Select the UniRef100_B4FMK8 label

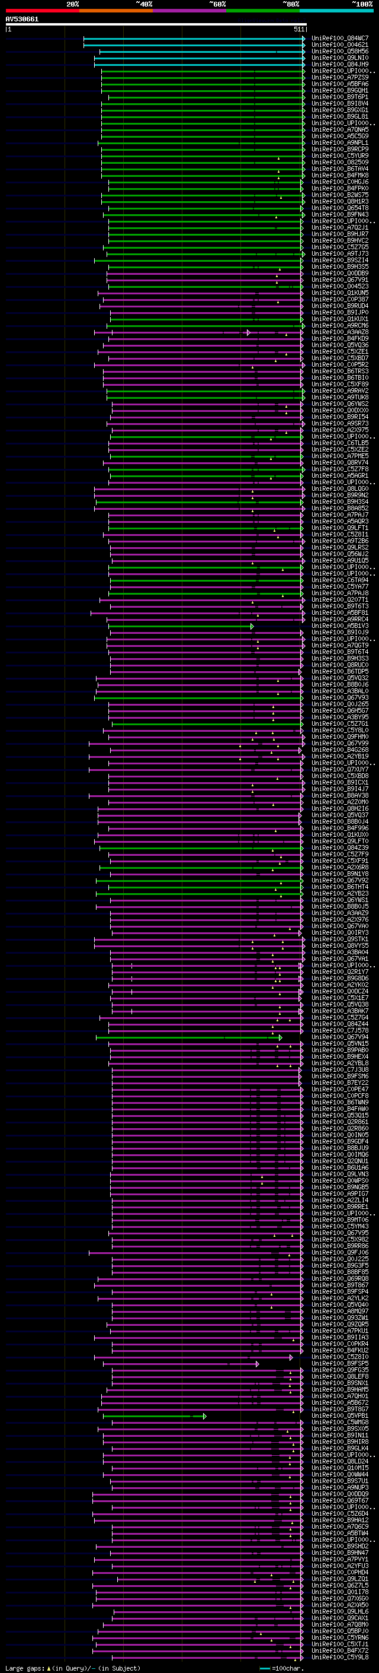(340, 175)
